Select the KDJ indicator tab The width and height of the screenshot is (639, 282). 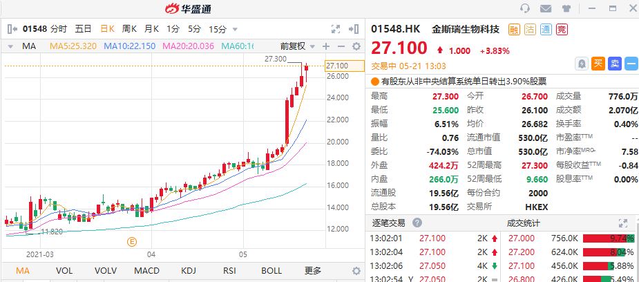(189, 270)
